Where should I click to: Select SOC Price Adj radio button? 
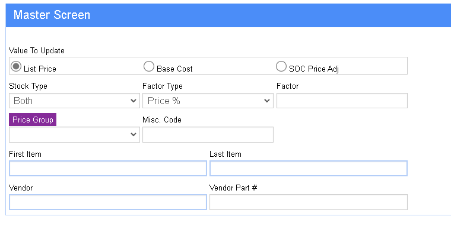(x=281, y=66)
